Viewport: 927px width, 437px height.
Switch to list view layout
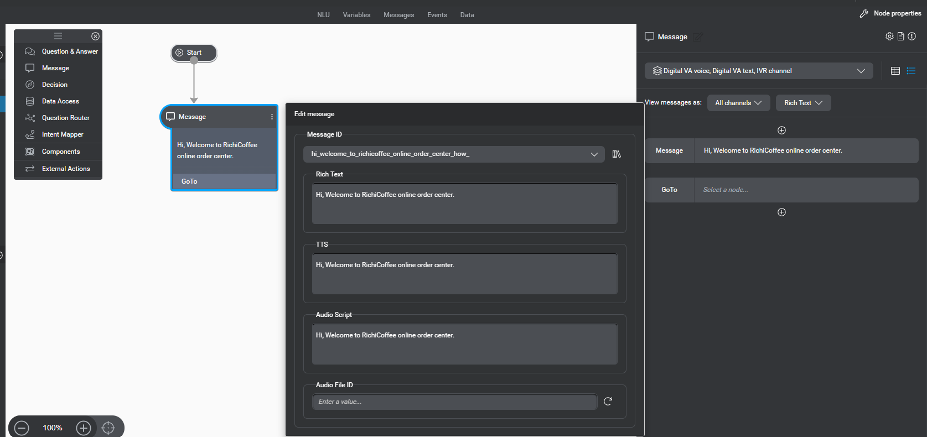(911, 71)
